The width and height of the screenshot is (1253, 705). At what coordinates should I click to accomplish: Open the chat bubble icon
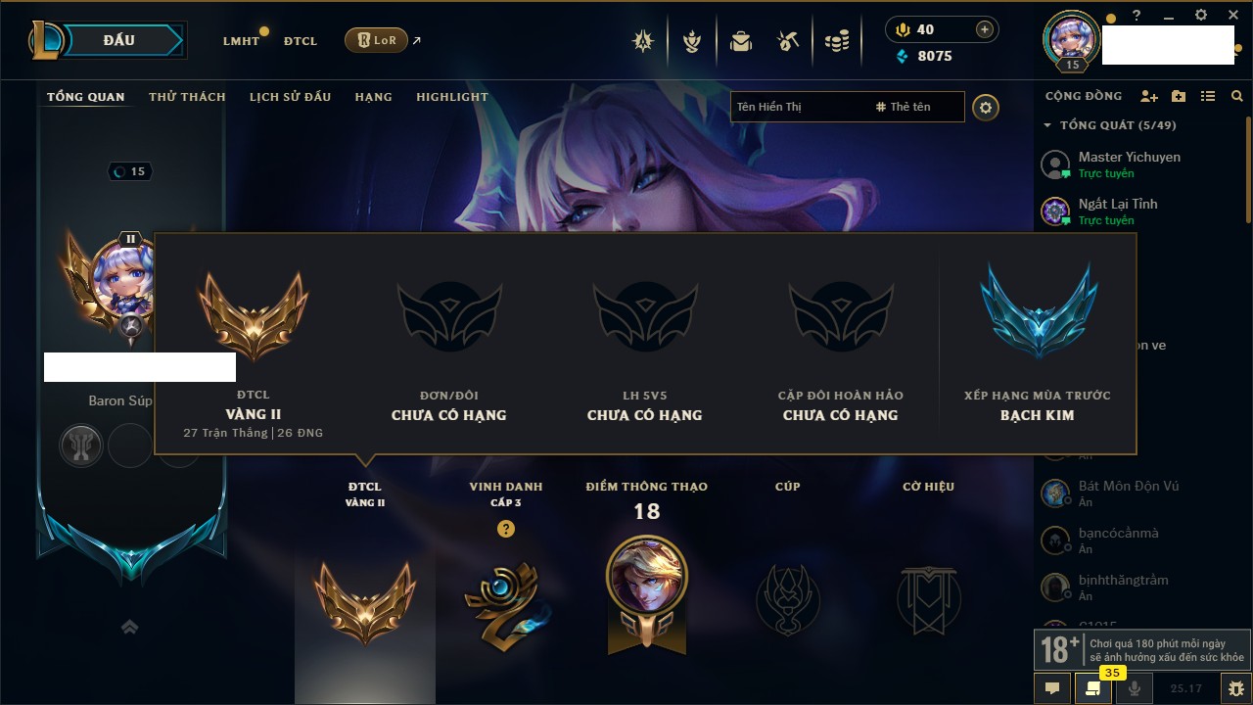pyautogui.click(x=1052, y=688)
